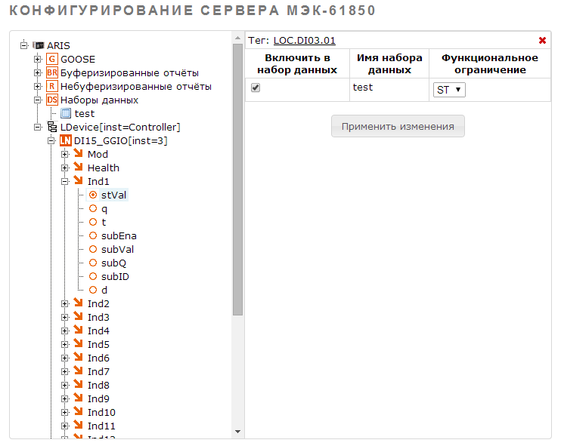Click the arrow icon beside Mod
The width and height of the screenshot is (561, 446).
pos(79,153)
